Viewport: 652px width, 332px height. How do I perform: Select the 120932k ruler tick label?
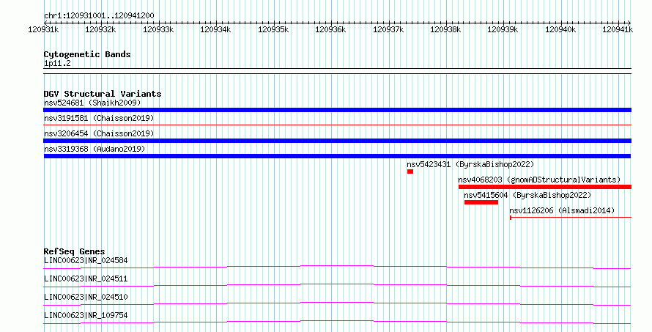[x=100, y=29]
